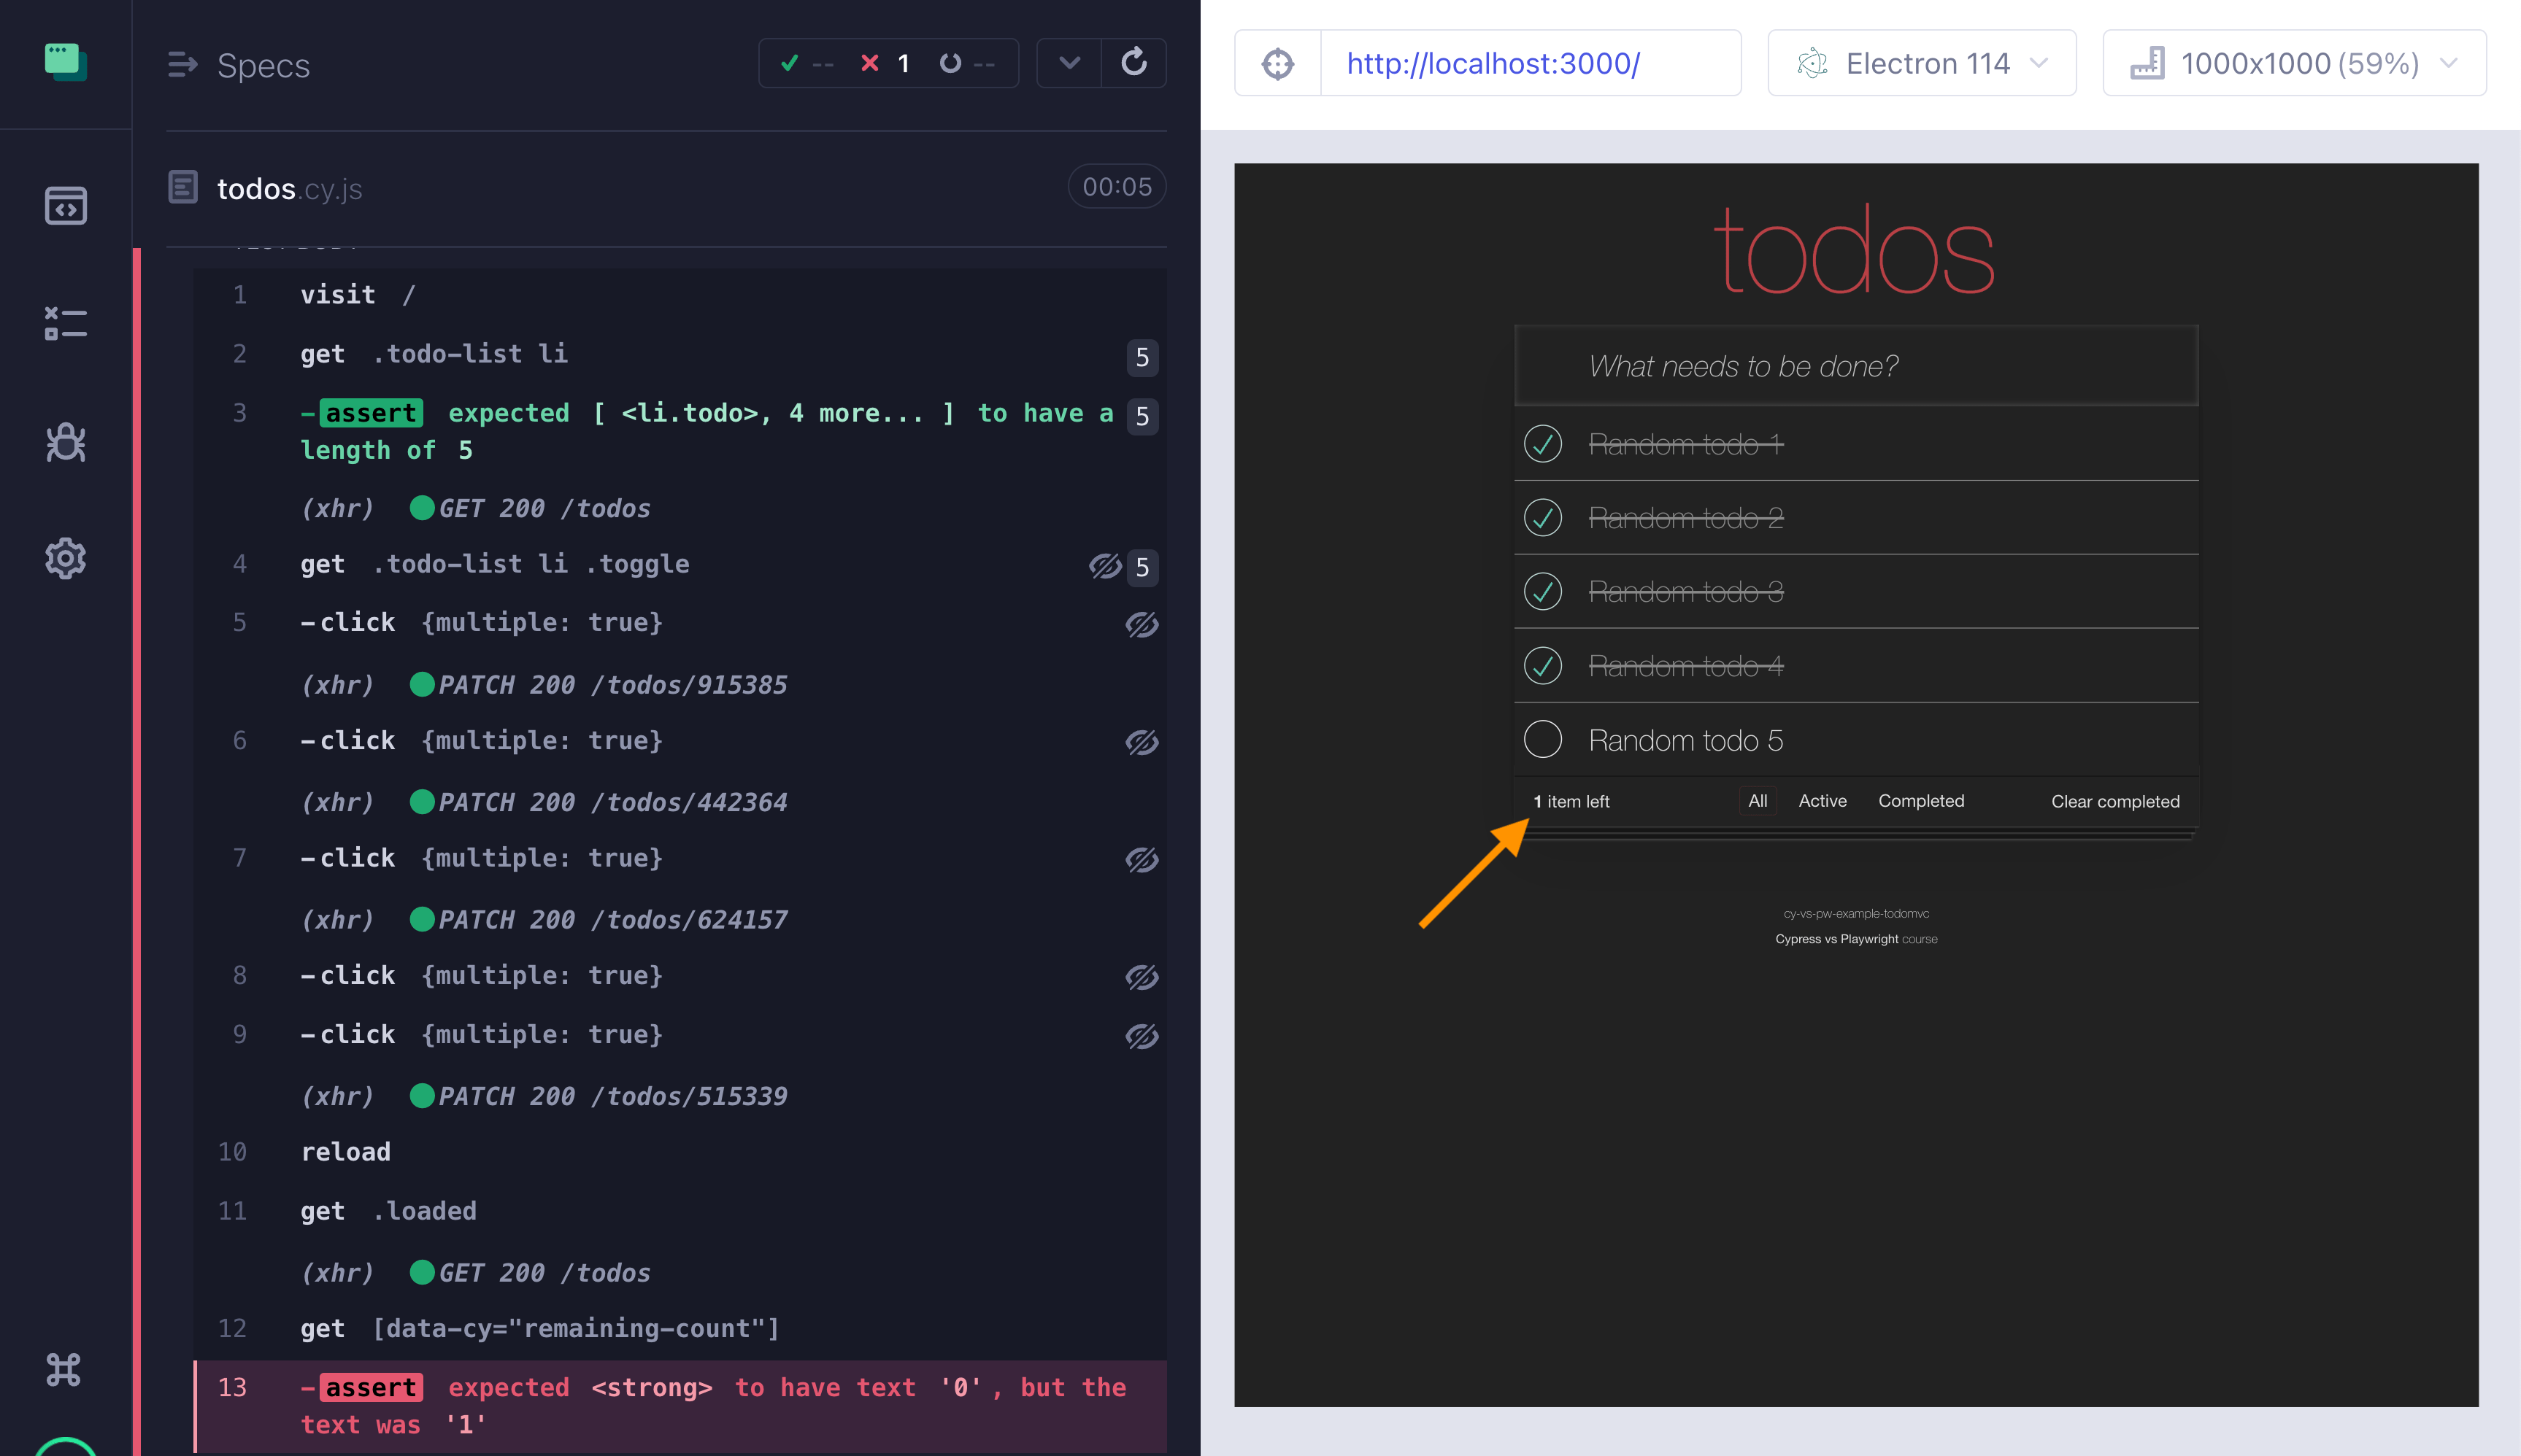Viewport: 2521px width, 1456px height.
Task: Open the Specs page from sidebar
Action: [x=65, y=206]
